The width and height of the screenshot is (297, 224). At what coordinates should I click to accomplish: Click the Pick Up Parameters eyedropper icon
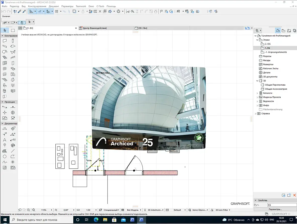coord(20,11)
